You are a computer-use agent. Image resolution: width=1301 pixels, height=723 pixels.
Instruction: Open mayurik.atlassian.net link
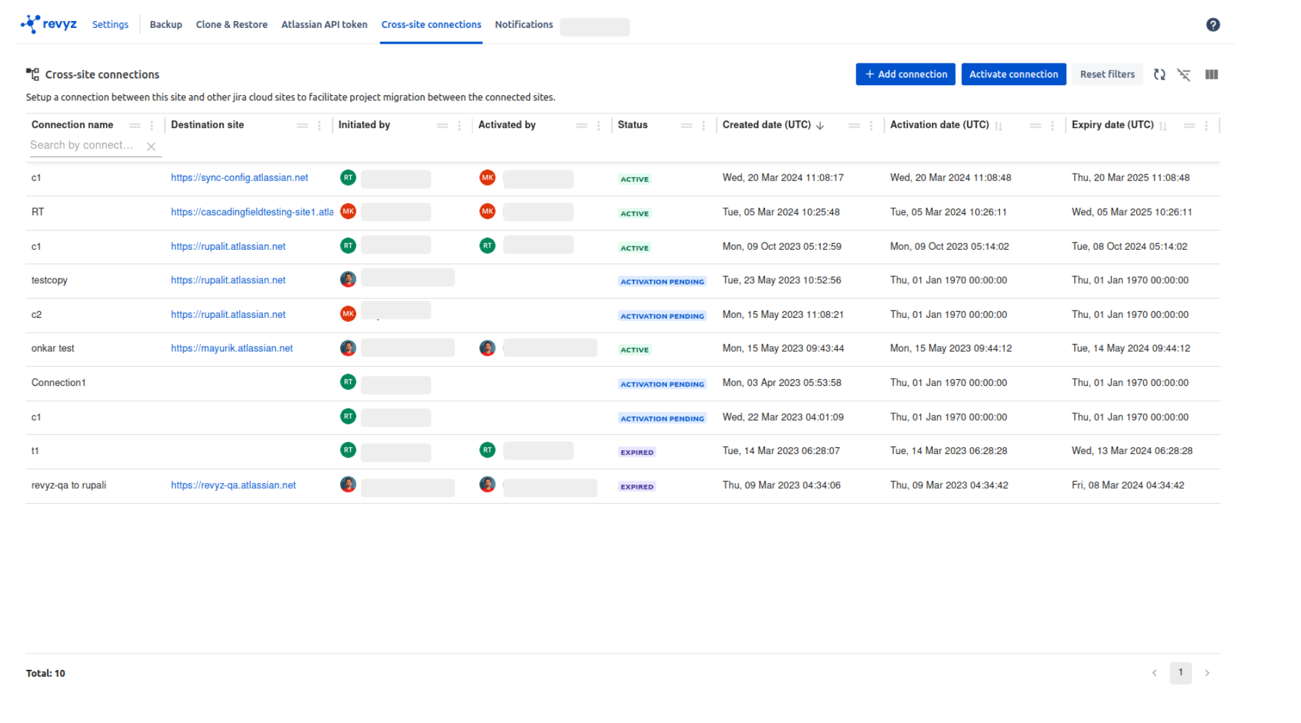coord(232,349)
